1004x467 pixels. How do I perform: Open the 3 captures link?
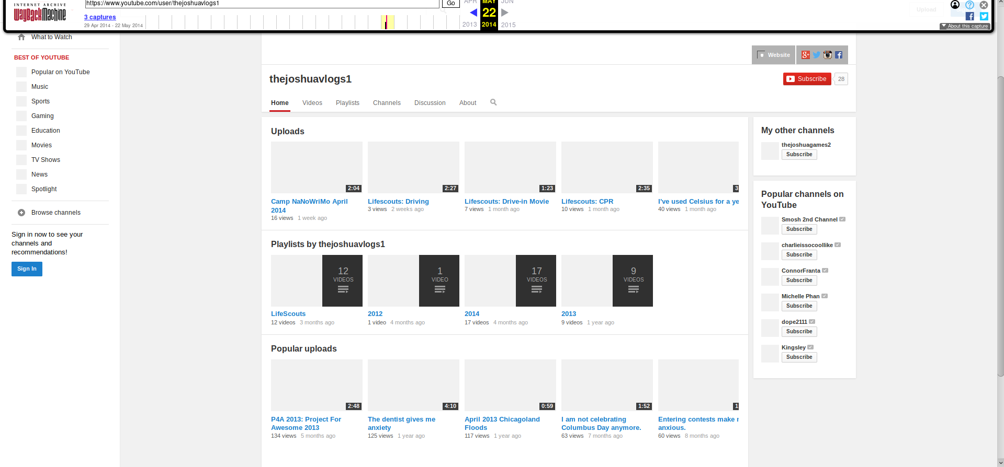100,17
